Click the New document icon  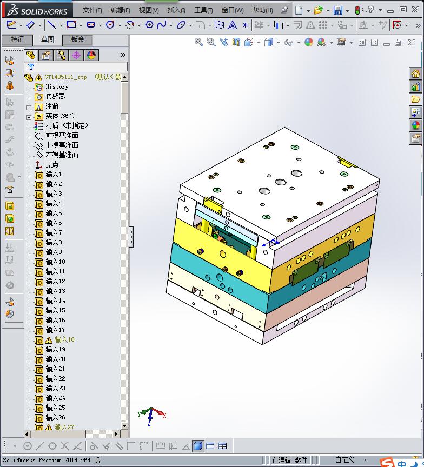299,10
